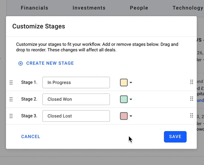Switch to the Investments tab
204x165 pixels.
tap(89, 8)
